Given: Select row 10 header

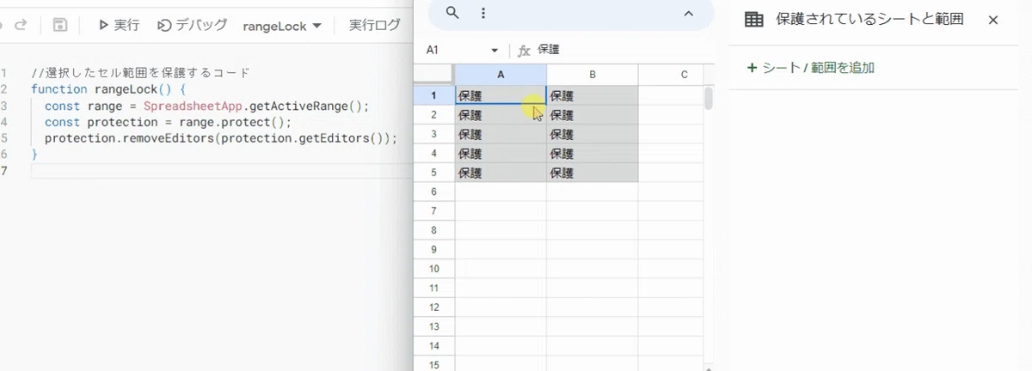Looking at the screenshot, I should (x=434, y=269).
